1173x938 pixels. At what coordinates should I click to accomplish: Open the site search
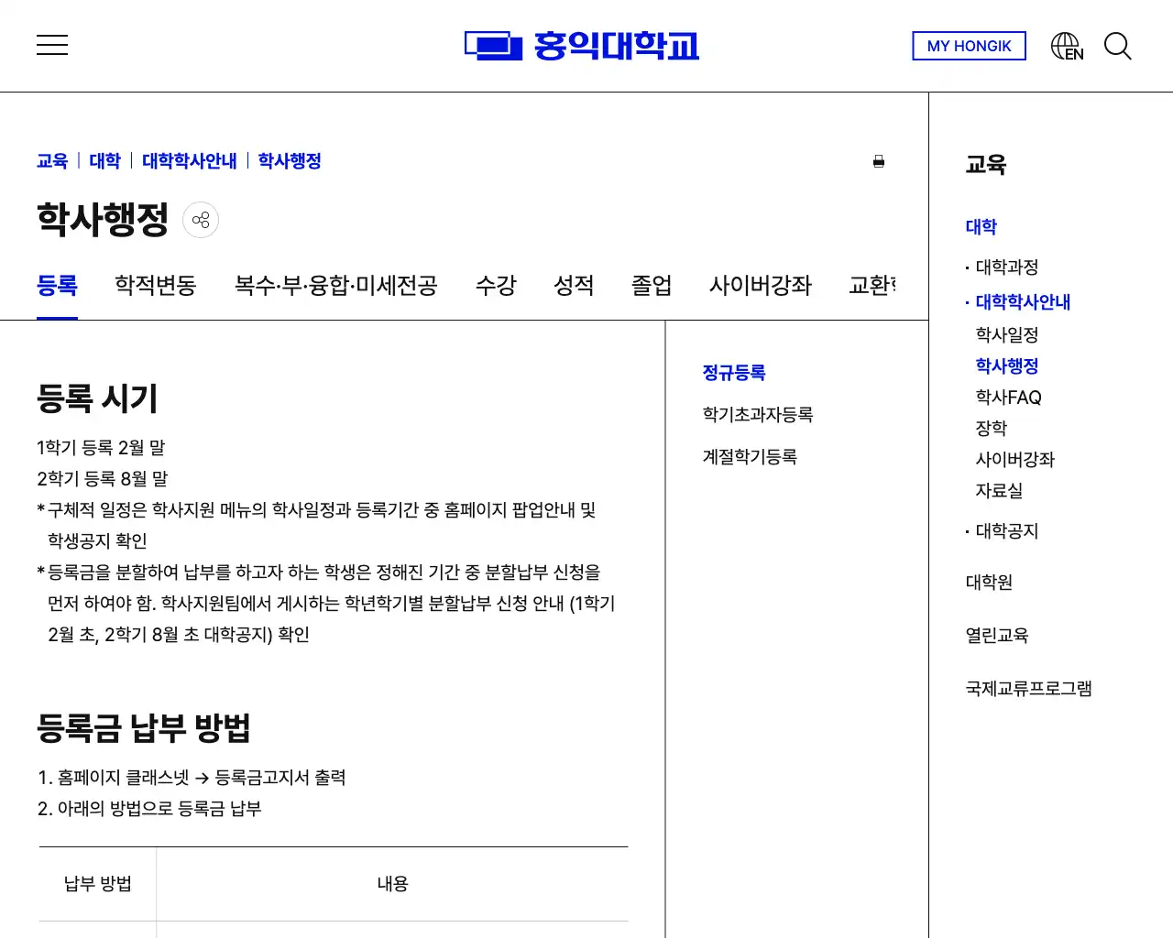[1118, 46]
